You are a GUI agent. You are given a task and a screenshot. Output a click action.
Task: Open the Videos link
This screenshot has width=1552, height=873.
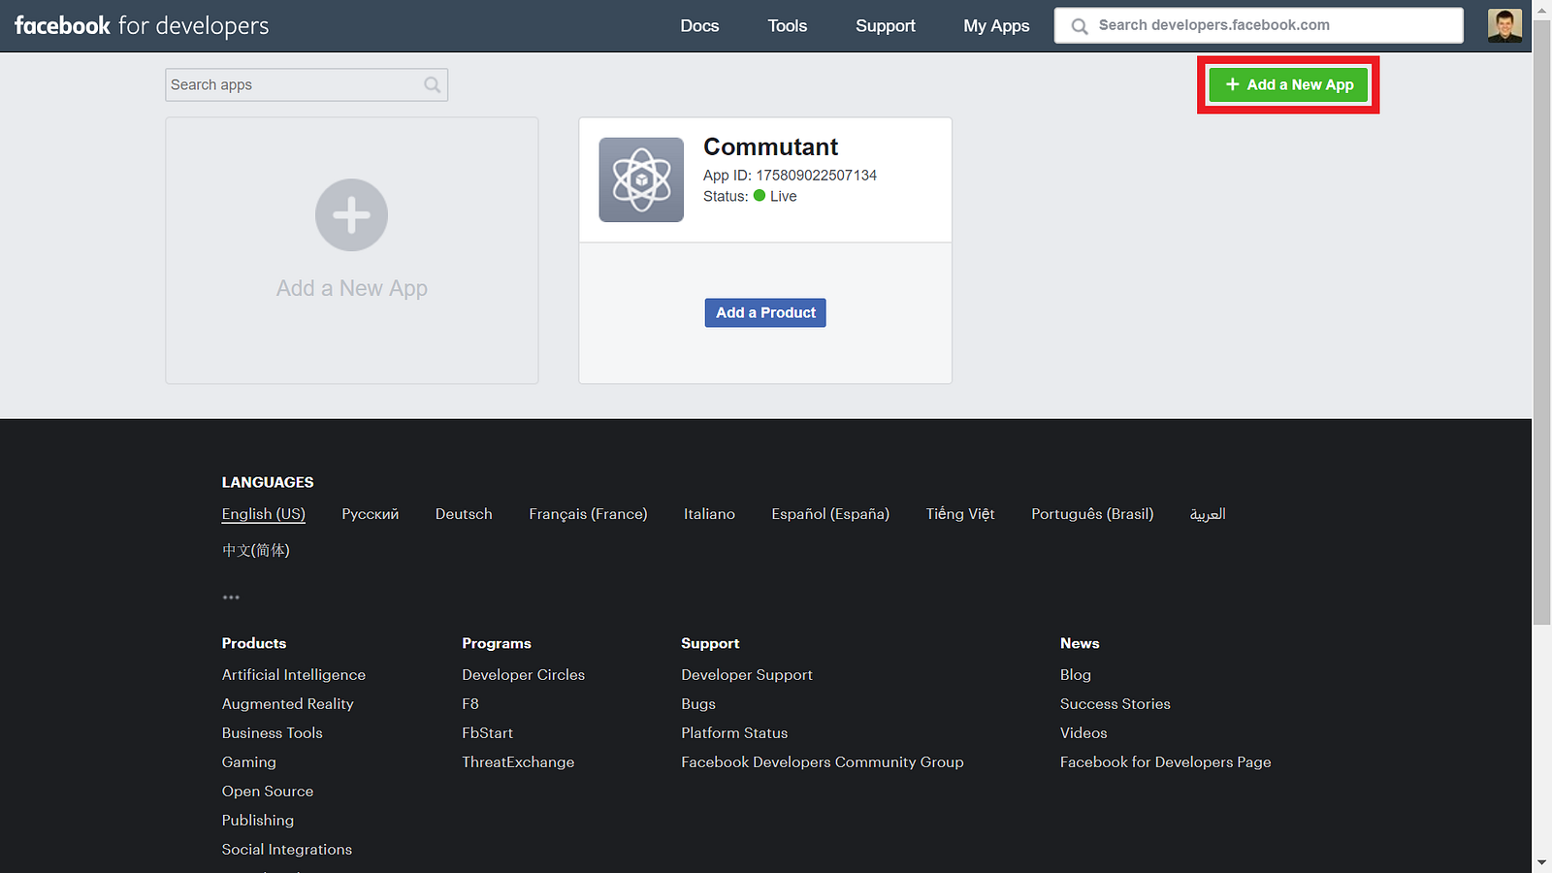click(1083, 733)
